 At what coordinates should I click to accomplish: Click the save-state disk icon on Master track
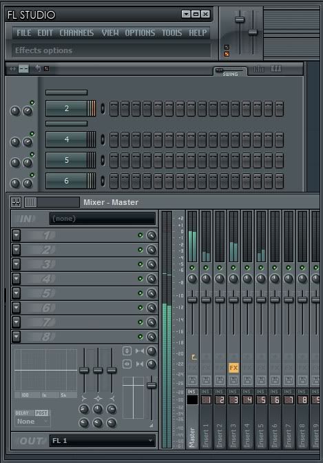pyautogui.click(x=192, y=380)
